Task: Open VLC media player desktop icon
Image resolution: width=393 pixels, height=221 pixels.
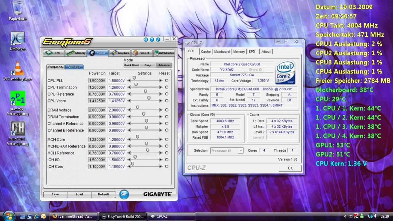Action: (18, 69)
